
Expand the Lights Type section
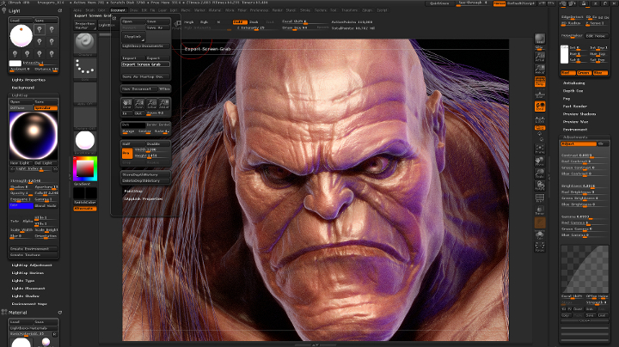pos(23,281)
